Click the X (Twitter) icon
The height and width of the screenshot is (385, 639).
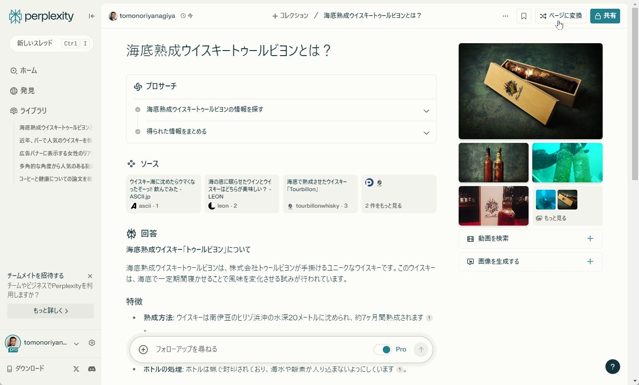pos(75,368)
